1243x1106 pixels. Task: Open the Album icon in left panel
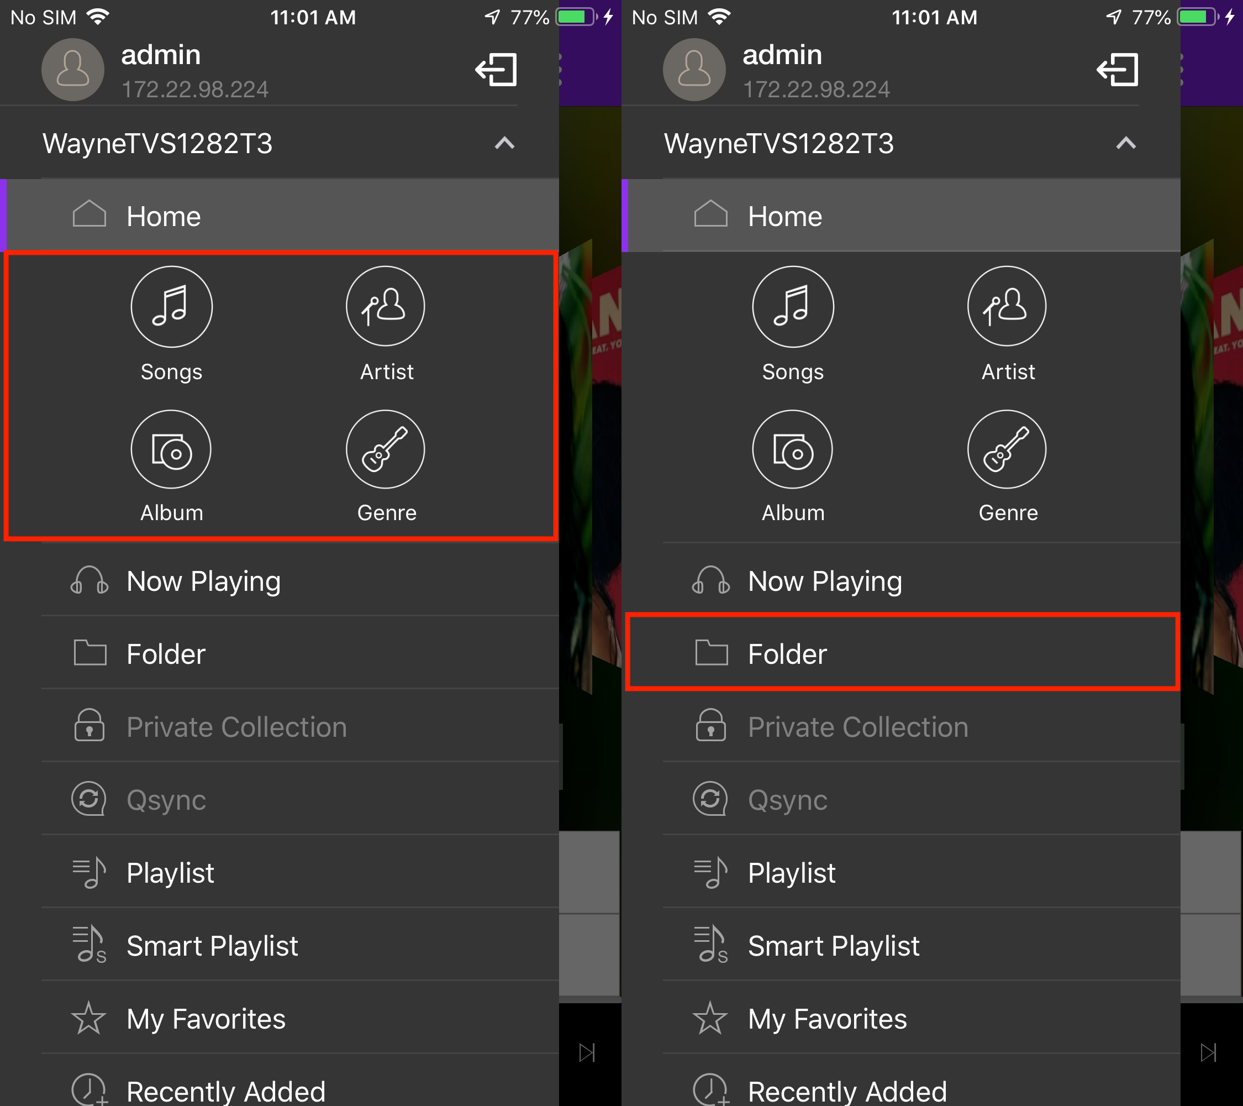click(171, 449)
